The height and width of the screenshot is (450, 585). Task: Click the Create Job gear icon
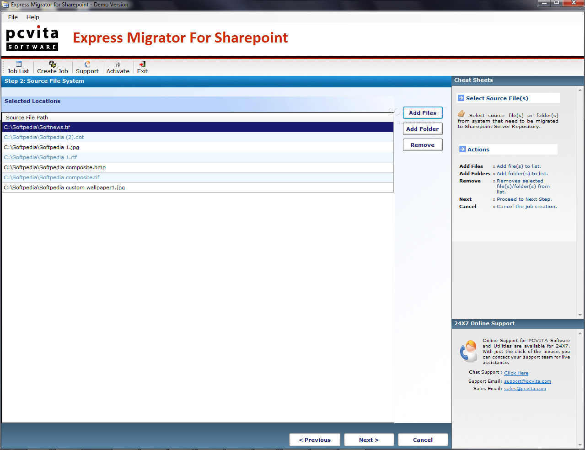53,64
